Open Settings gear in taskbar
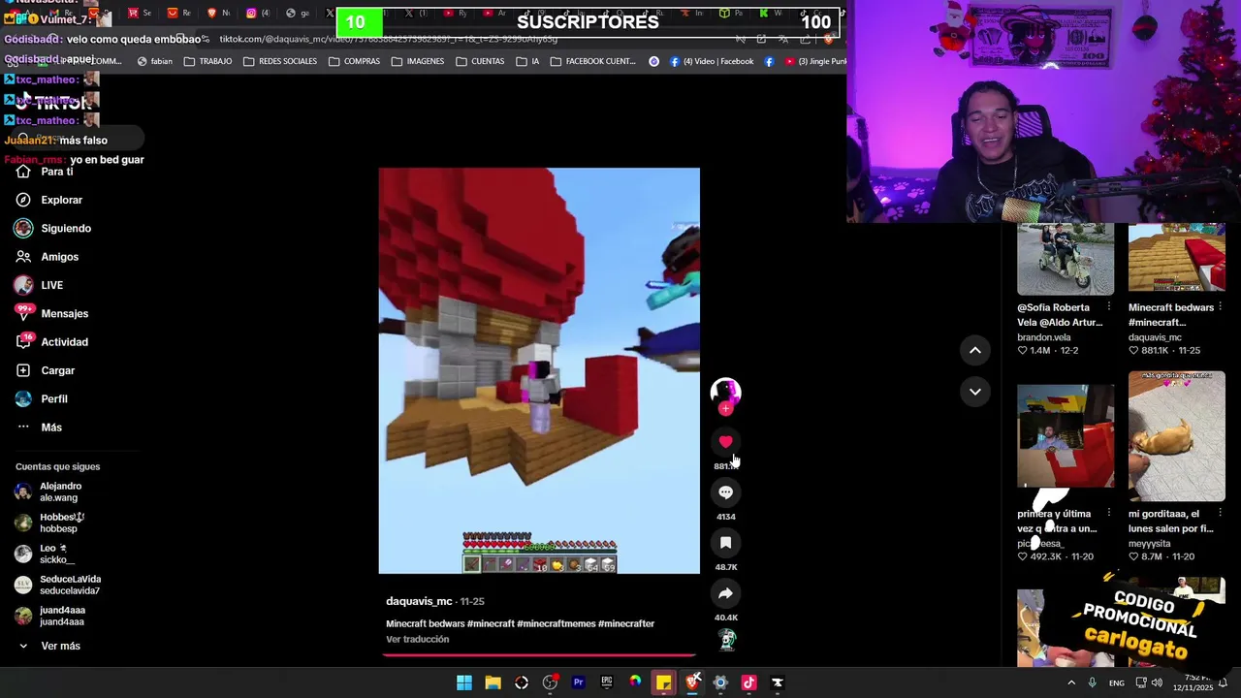 click(x=720, y=682)
